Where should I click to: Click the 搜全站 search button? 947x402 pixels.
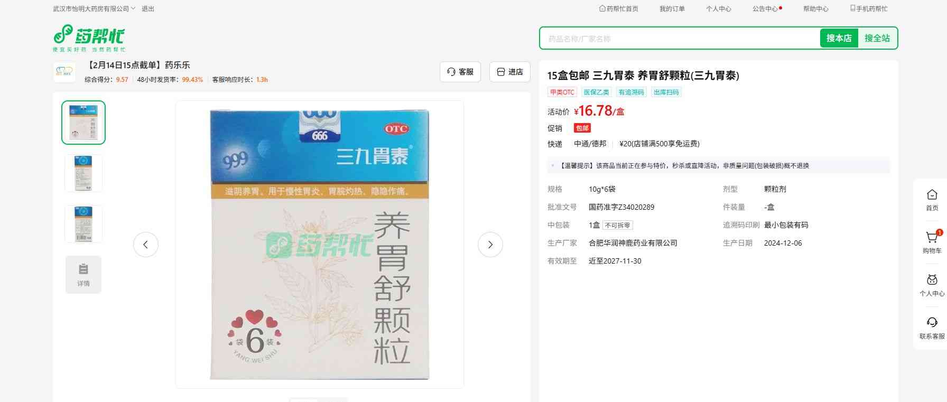[x=877, y=38]
